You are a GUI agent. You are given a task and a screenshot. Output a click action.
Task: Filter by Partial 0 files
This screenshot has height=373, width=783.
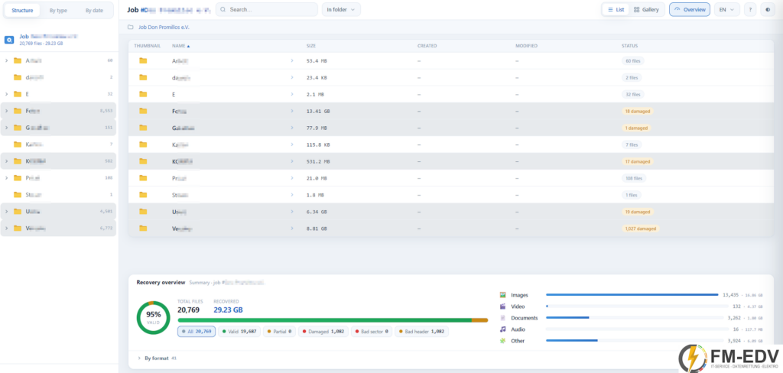(x=279, y=332)
